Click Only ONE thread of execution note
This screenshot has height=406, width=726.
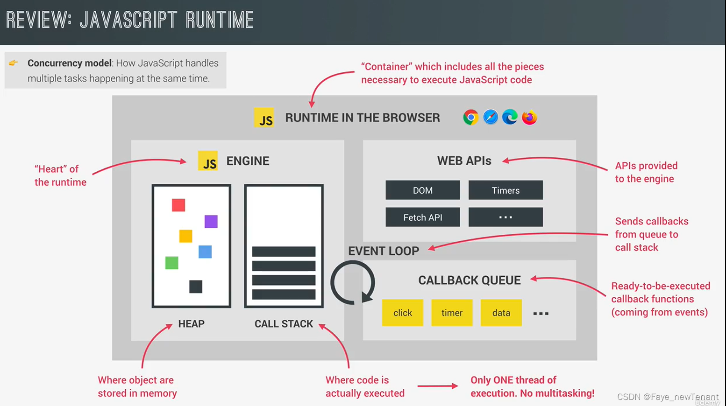pyautogui.click(x=533, y=387)
